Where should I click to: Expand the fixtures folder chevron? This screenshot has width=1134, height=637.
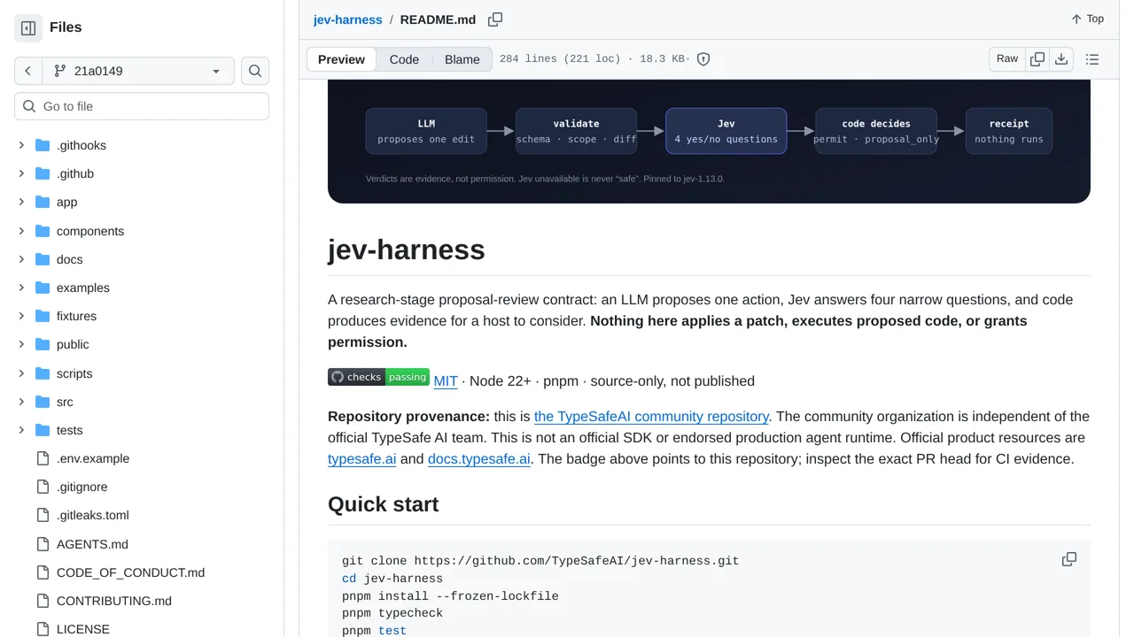coord(21,316)
